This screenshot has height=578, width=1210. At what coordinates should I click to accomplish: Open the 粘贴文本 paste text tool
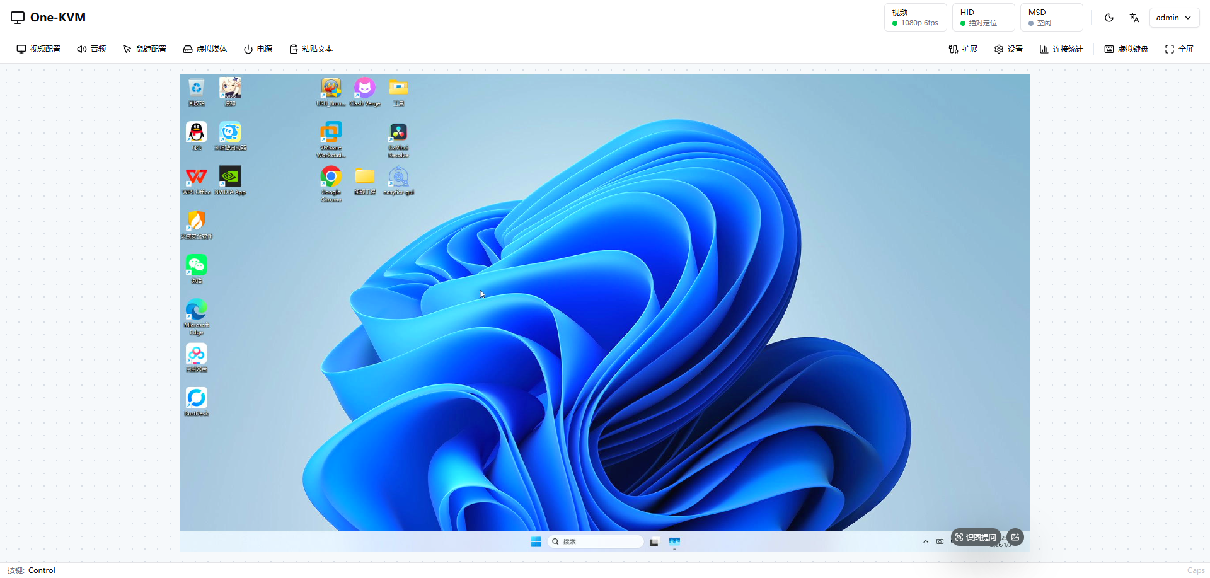[x=311, y=49]
